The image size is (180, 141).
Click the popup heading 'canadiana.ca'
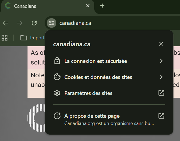pyautogui.click(x=72, y=44)
